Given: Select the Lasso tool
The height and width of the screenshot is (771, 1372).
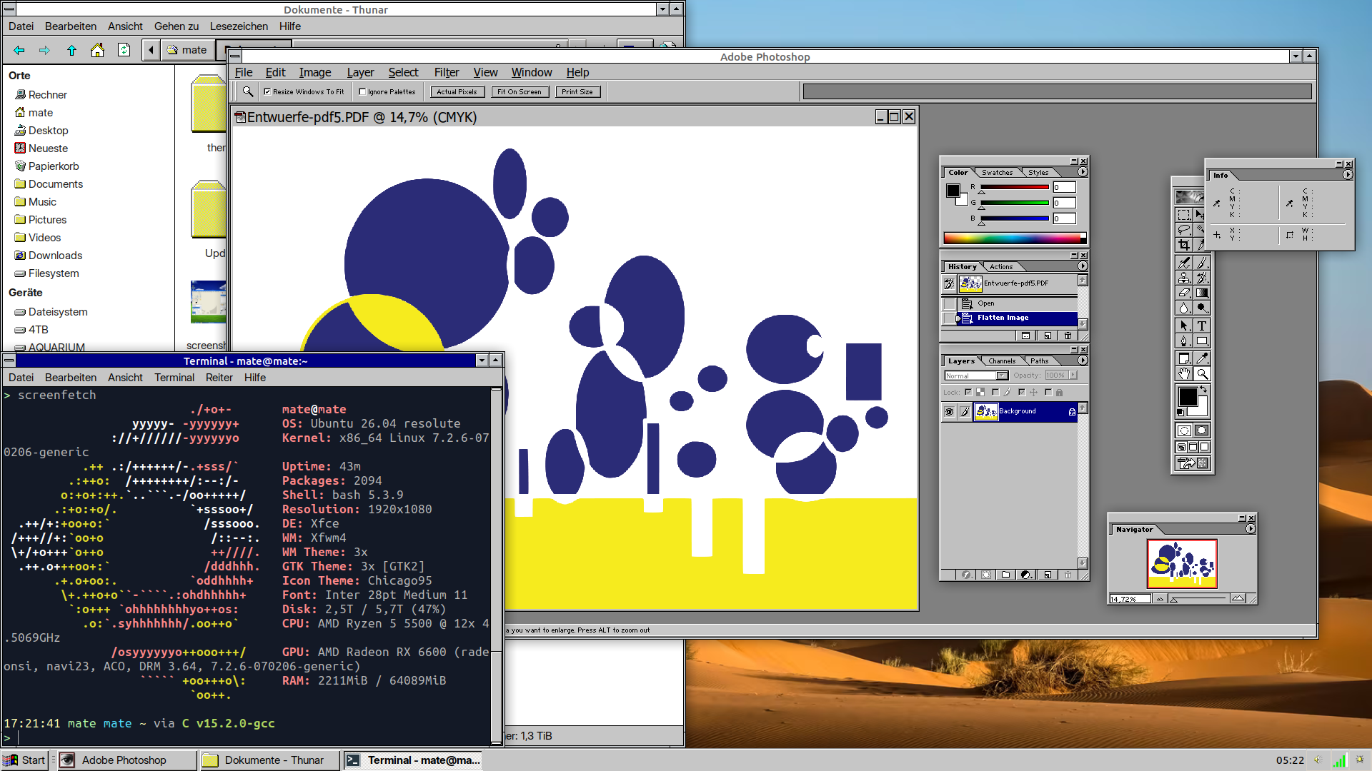Looking at the screenshot, I should (x=1184, y=230).
